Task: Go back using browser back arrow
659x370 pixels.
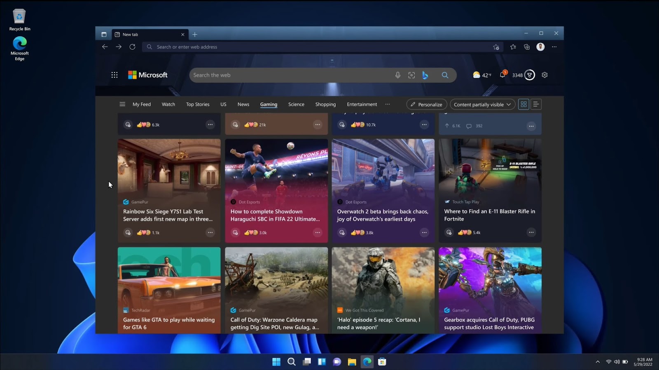Action: pyautogui.click(x=105, y=47)
